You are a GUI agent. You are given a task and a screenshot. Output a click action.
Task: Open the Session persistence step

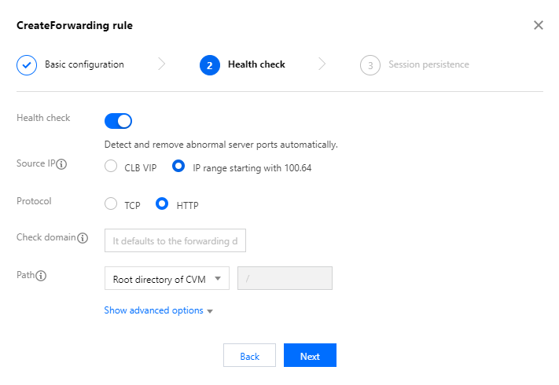pyautogui.click(x=428, y=64)
